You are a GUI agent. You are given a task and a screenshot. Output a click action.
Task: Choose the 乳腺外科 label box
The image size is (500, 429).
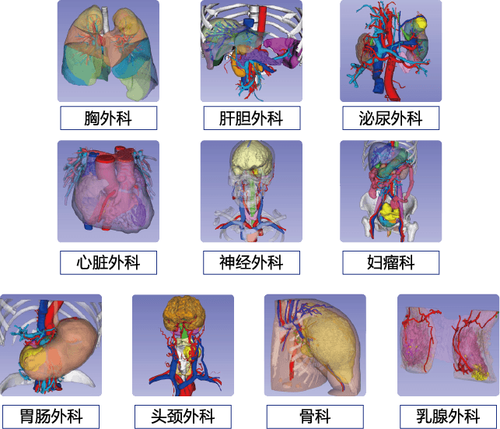tap(449, 417)
